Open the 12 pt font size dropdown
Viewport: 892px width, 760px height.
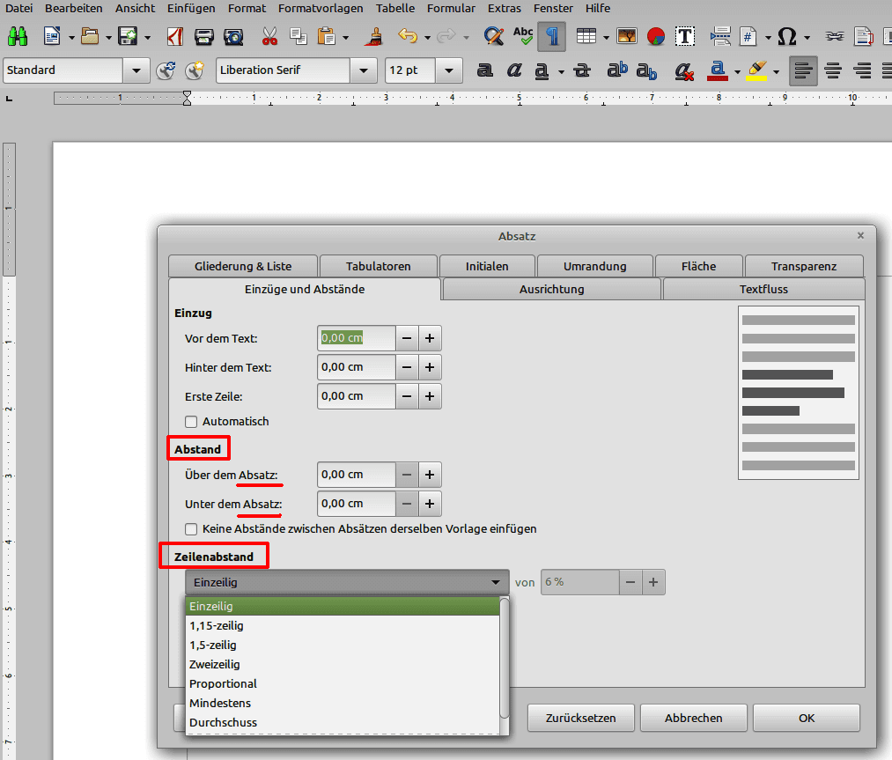(x=449, y=70)
